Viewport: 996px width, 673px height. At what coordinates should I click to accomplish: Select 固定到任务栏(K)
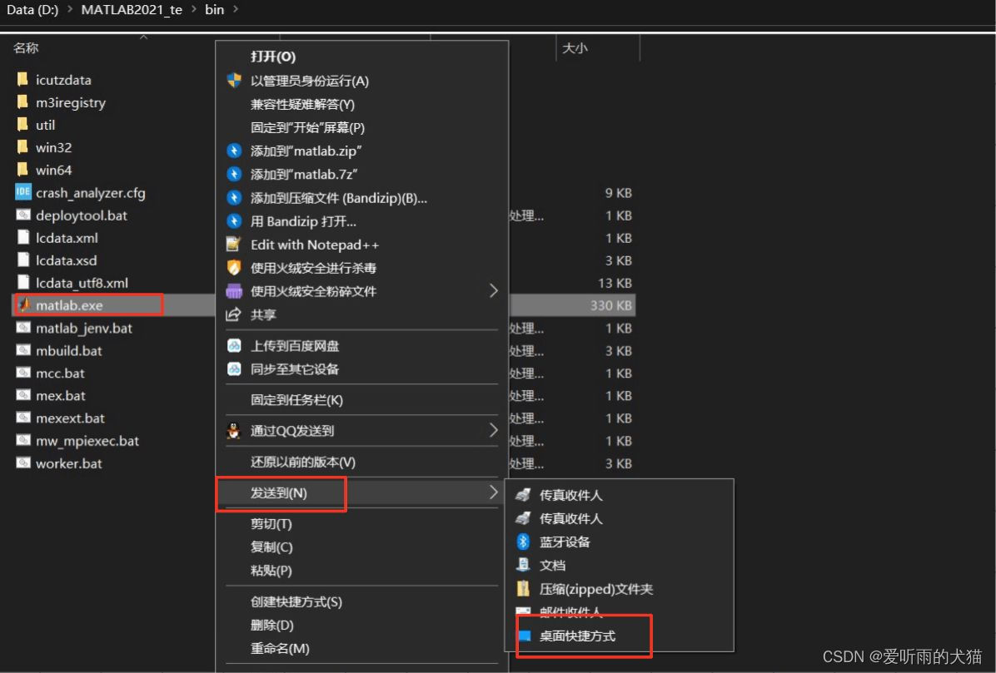pos(296,400)
